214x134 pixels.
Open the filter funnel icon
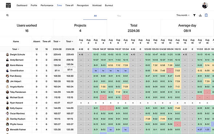tap(194, 15)
